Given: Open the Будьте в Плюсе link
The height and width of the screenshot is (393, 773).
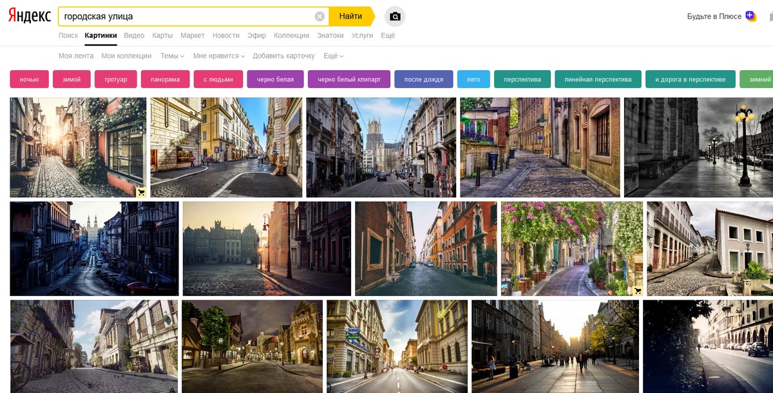Looking at the screenshot, I should [x=714, y=16].
